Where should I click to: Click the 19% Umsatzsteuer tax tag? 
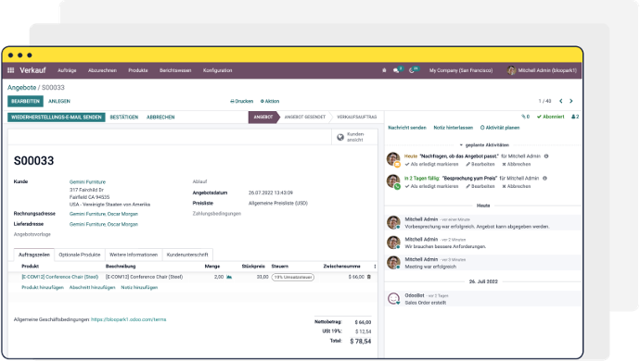pyautogui.click(x=293, y=277)
